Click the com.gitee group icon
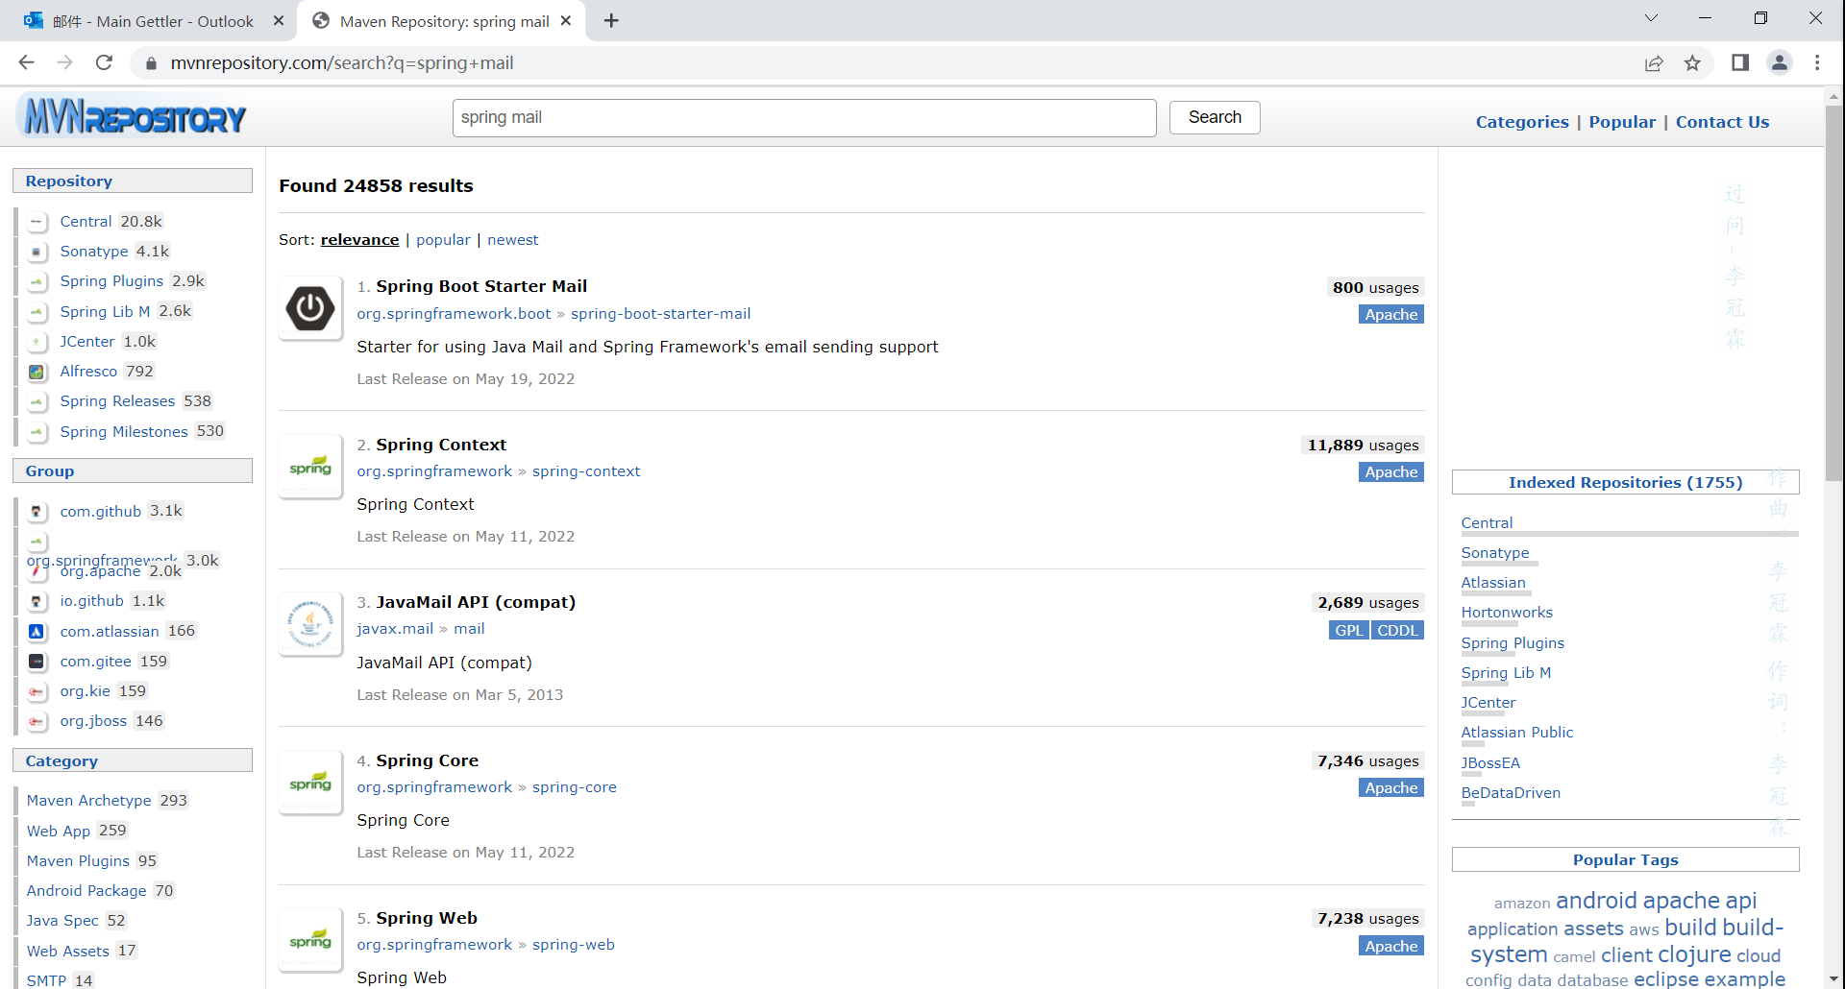This screenshot has height=989, width=1845. tap(37, 662)
